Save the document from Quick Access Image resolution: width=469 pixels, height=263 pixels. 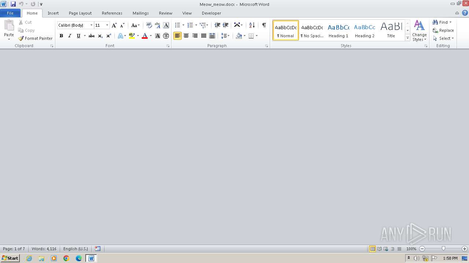pos(13,4)
